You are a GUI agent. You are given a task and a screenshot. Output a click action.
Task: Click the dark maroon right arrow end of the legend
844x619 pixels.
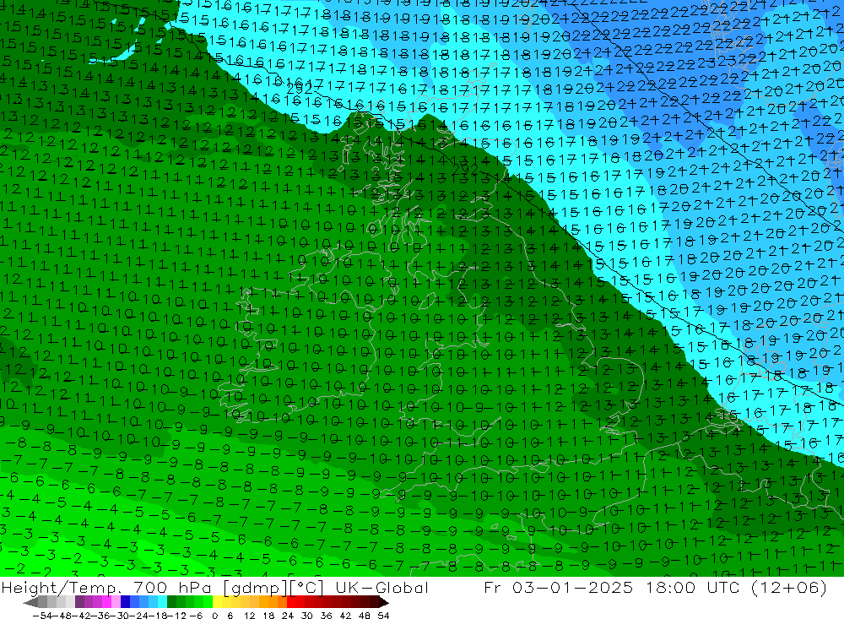pyautogui.click(x=384, y=602)
